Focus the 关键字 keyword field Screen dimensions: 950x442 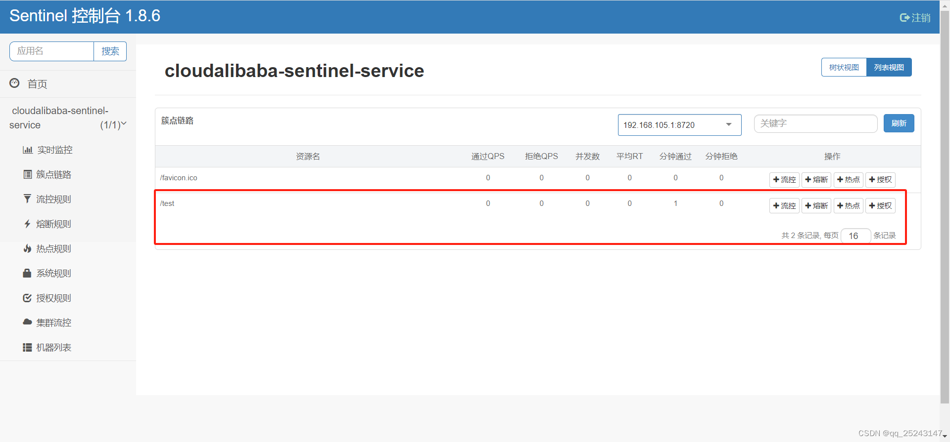(815, 123)
